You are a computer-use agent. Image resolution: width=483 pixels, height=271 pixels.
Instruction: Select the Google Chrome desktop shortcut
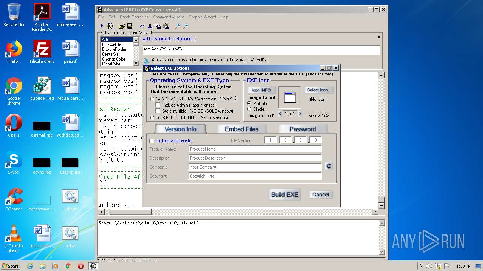[14, 91]
